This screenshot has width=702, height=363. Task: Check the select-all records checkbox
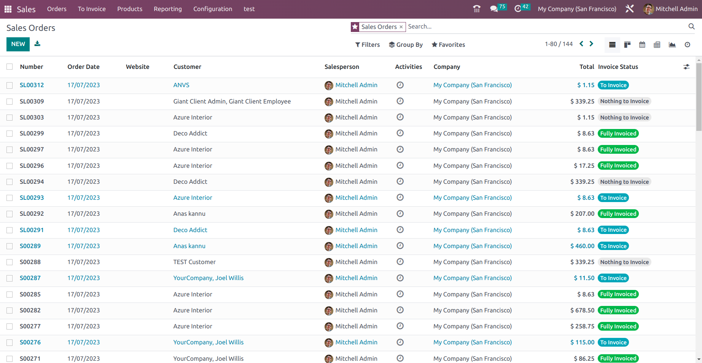10,67
